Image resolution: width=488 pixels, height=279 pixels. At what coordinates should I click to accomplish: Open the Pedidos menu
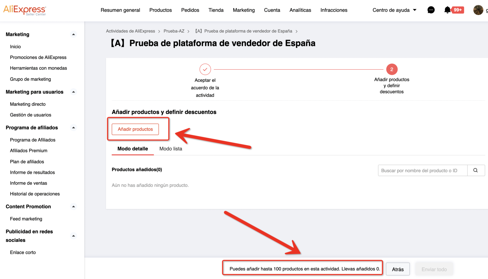(190, 10)
